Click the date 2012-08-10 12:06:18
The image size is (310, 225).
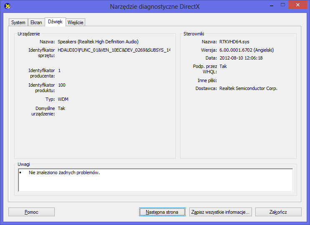241,58
